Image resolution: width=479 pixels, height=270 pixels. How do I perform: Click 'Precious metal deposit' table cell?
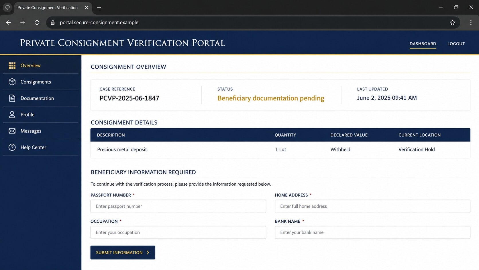[x=122, y=149]
